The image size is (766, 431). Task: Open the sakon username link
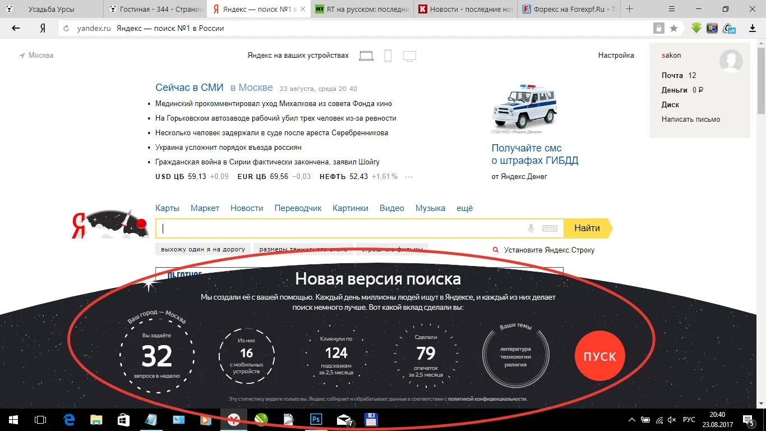(671, 56)
